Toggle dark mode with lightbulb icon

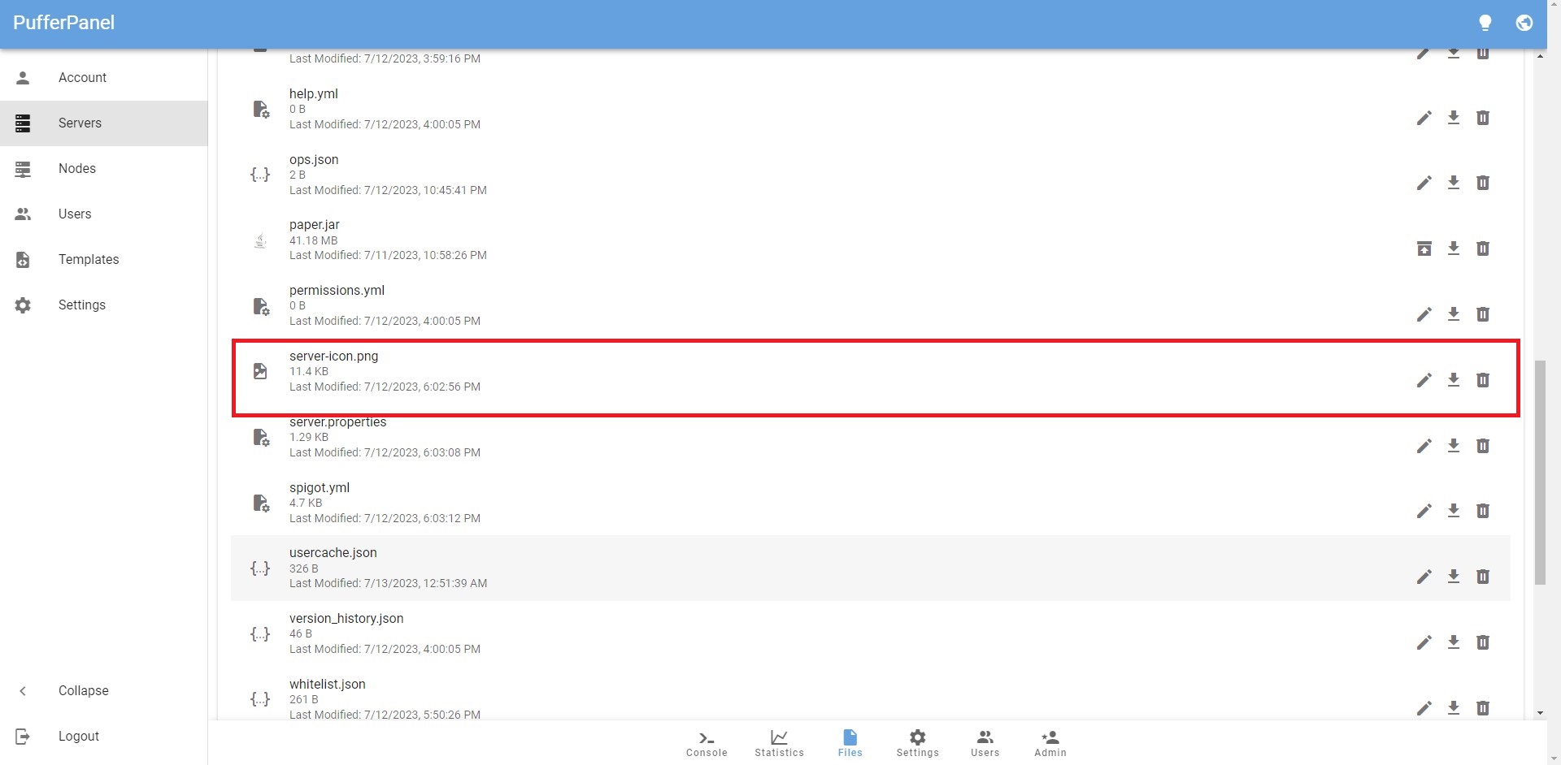click(x=1485, y=23)
